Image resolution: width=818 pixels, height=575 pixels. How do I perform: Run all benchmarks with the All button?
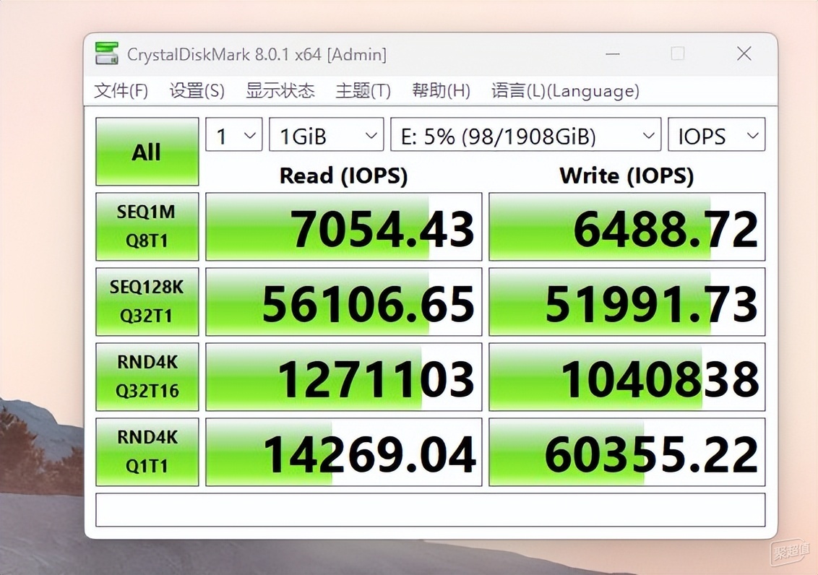(147, 152)
